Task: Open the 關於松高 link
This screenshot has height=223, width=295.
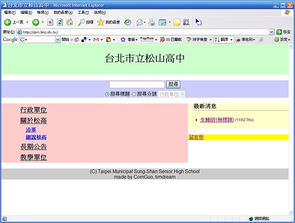Action: click(x=34, y=121)
